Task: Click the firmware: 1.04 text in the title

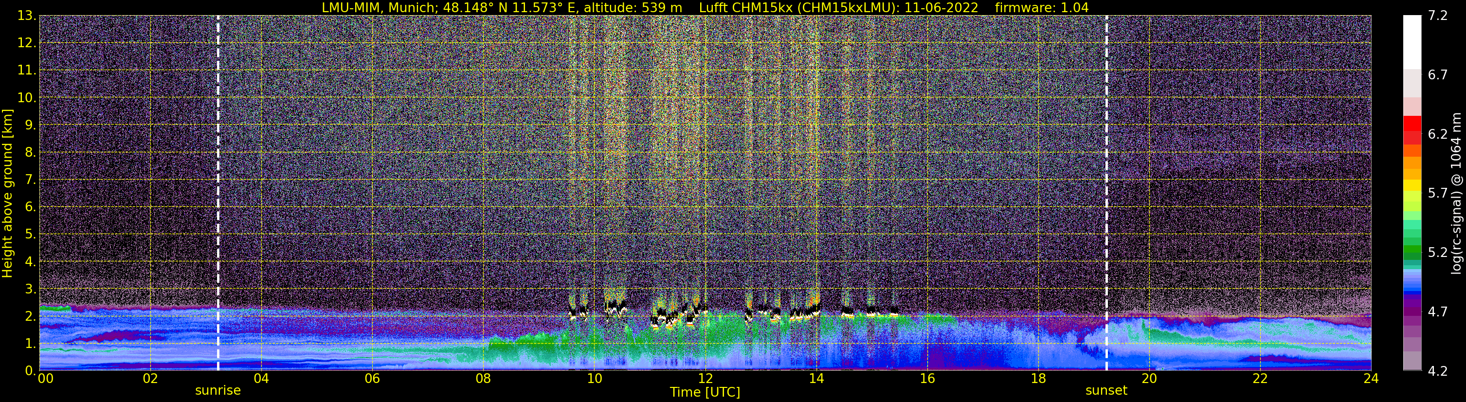Action: click(1041, 8)
